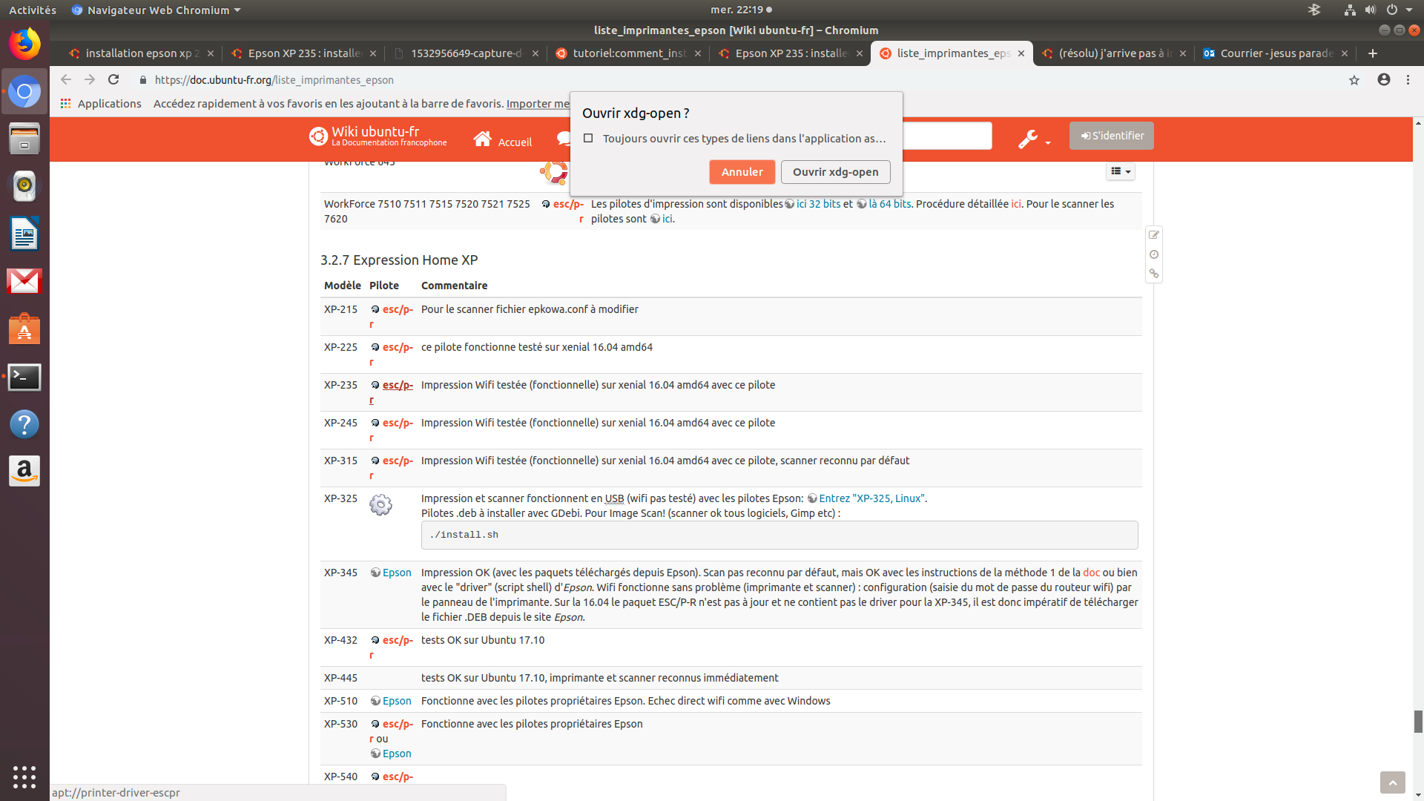This screenshot has height=801, width=1424.
Task: Click the volume icon in top bar
Action: (1370, 10)
